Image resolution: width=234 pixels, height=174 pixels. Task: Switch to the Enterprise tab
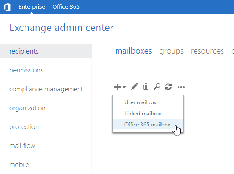click(x=32, y=7)
